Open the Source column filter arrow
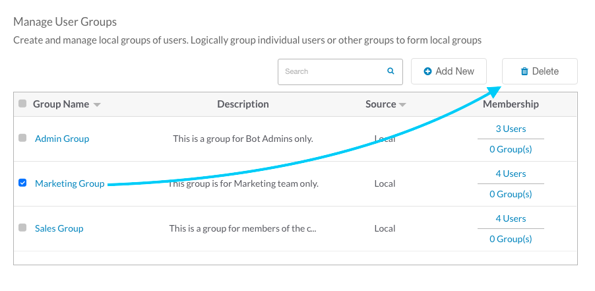The width and height of the screenshot is (595, 291). (x=402, y=105)
